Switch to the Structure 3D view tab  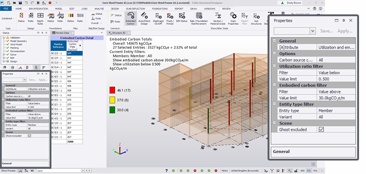(x=119, y=33)
